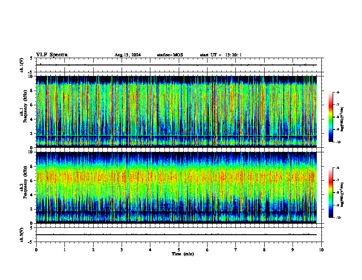Viewport: 362px width, 280px height.
Task: Click inside the ch.1 spectrogram panel
Action: 176,112
